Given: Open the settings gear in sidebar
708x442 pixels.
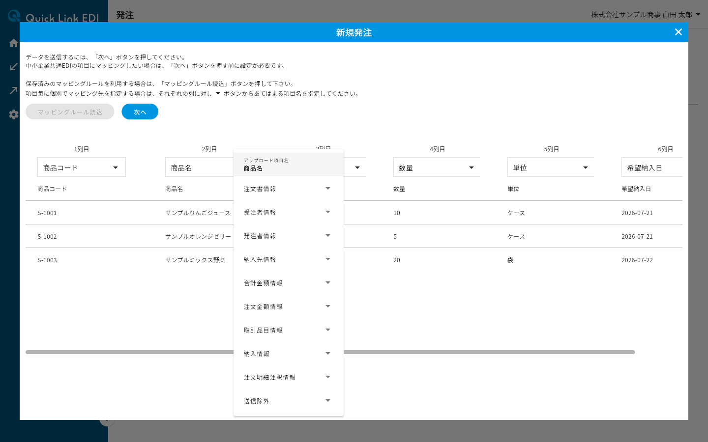Looking at the screenshot, I should pos(14,114).
